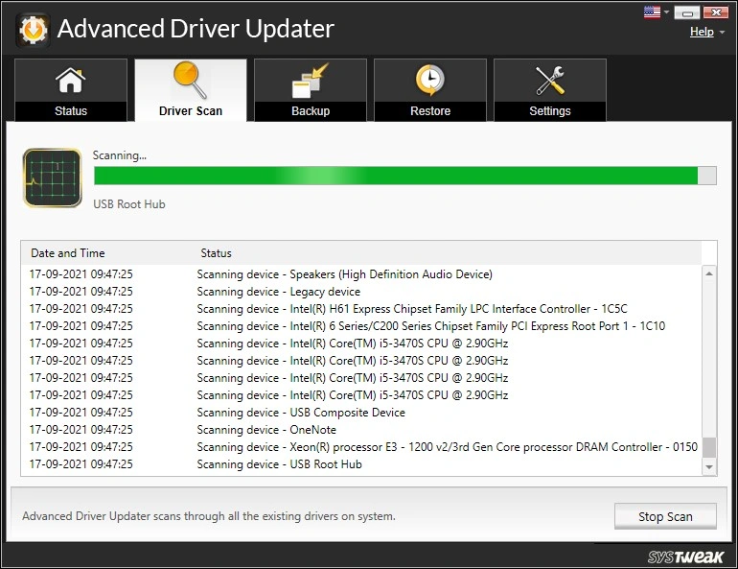This screenshot has height=569, width=738.
Task: Click the US flag language icon
Action: tap(652, 12)
